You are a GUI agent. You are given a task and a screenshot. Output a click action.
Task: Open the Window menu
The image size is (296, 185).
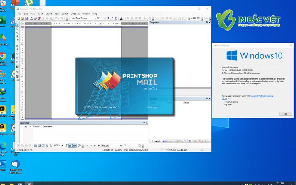pos(86,14)
